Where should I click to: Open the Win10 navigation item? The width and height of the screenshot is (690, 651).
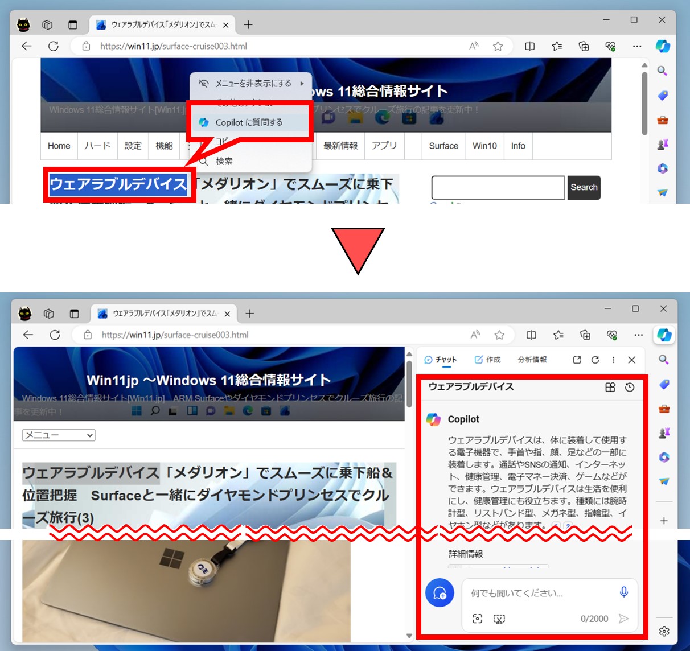pos(484,146)
